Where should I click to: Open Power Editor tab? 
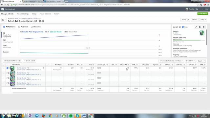pyautogui.click(x=45, y=14)
